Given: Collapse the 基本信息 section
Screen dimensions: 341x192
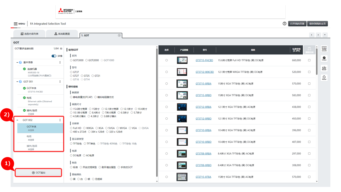Looking at the screenshot, I should 17,62.
